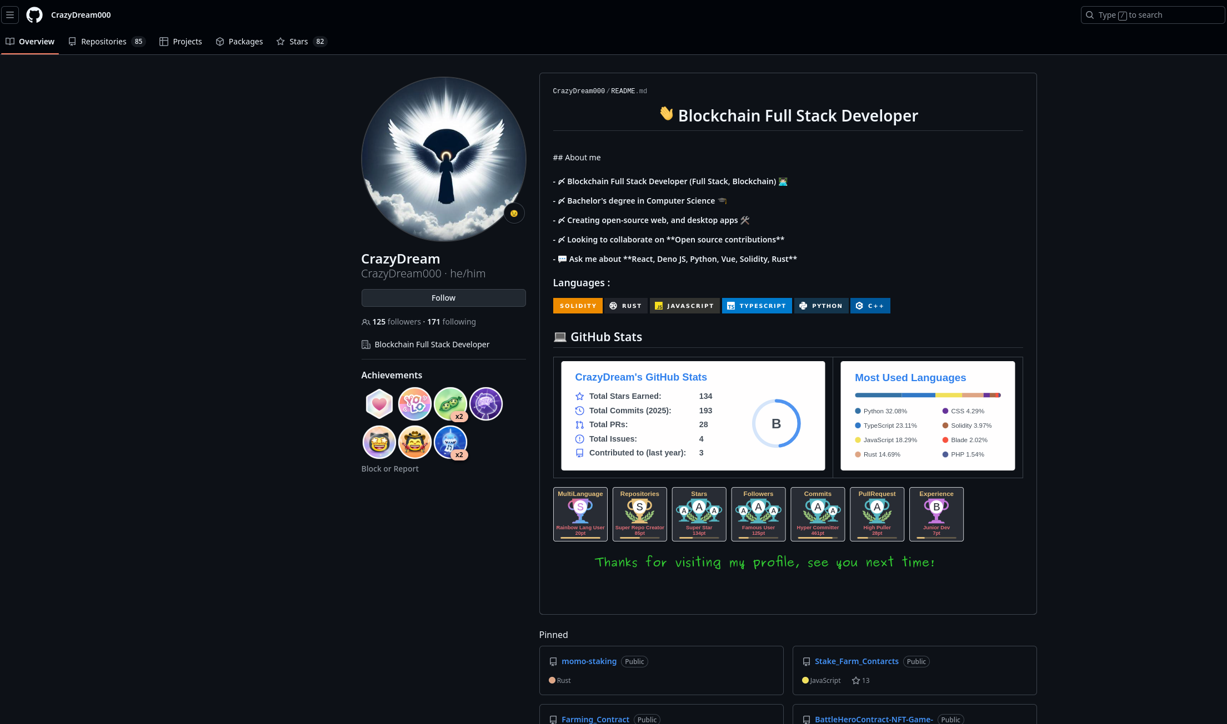Screen dimensions: 1227x724
Task: Click the search input field
Action: (1153, 15)
